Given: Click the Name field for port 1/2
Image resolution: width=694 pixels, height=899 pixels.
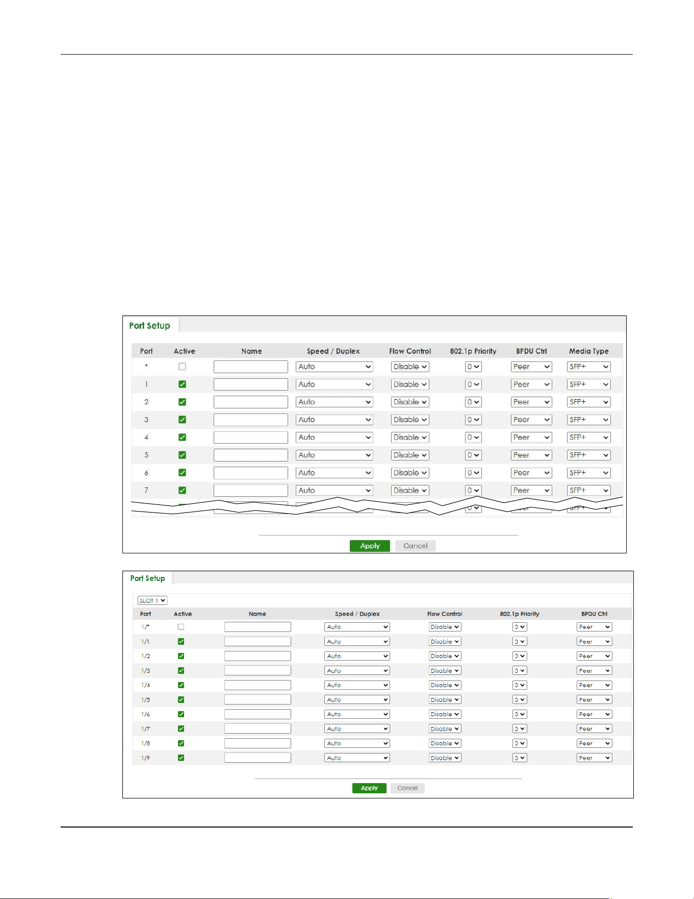Looking at the screenshot, I should pyautogui.click(x=258, y=656).
